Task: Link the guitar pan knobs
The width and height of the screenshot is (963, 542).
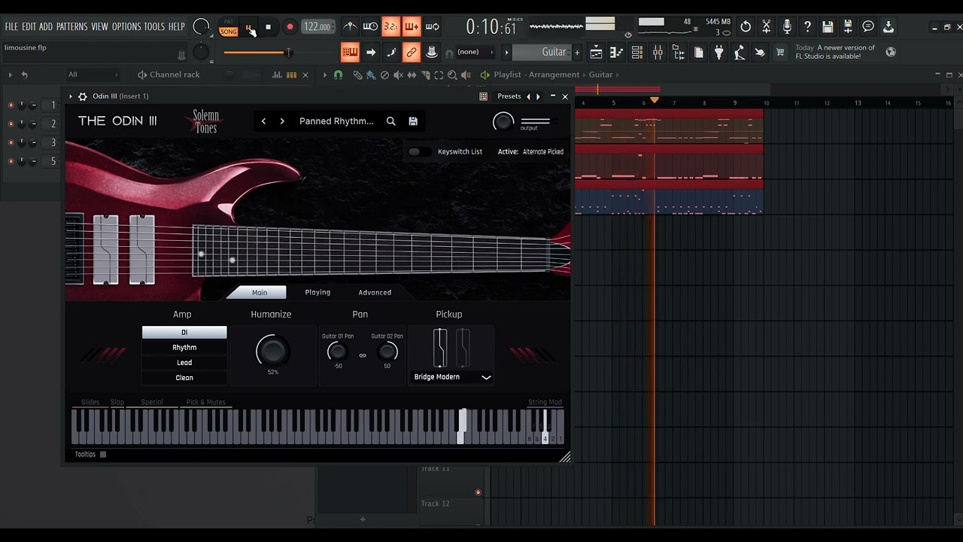Action: (x=363, y=355)
